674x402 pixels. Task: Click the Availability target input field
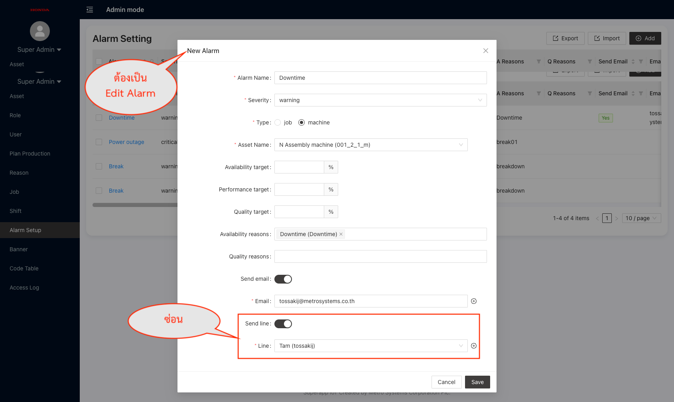point(299,167)
